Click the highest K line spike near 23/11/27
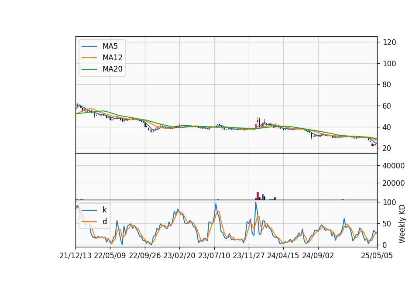Image resolution: width=419 pixels, height=301 pixels. [256, 202]
